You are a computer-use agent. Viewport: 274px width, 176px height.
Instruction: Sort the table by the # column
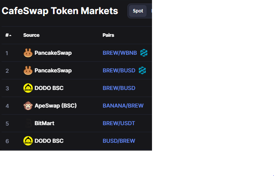(8, 35)
